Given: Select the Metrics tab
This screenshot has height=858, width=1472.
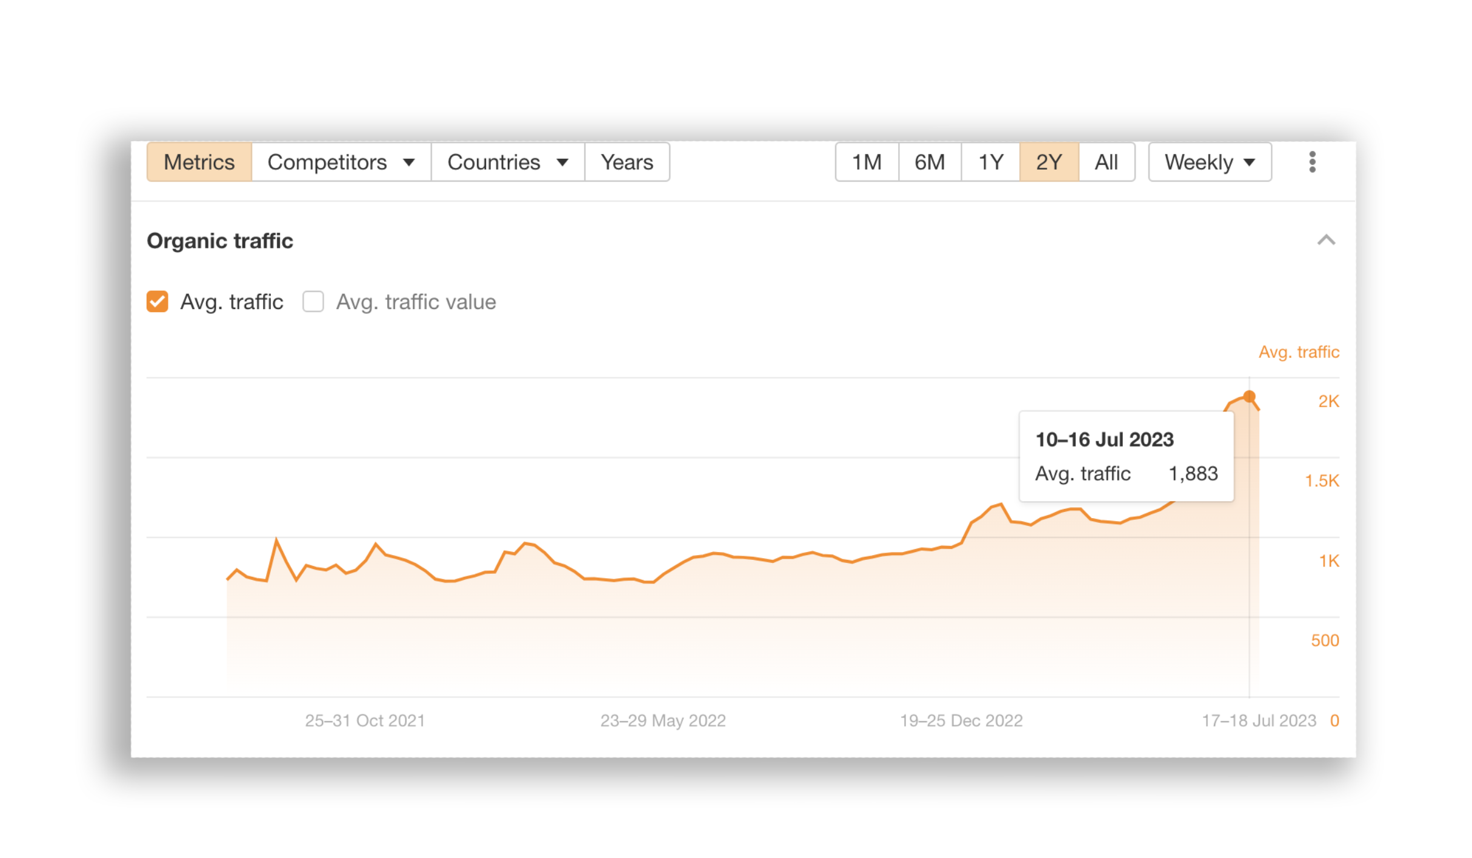Looking at the screenshot, I should pyautogui.click(x=199, y=162).
